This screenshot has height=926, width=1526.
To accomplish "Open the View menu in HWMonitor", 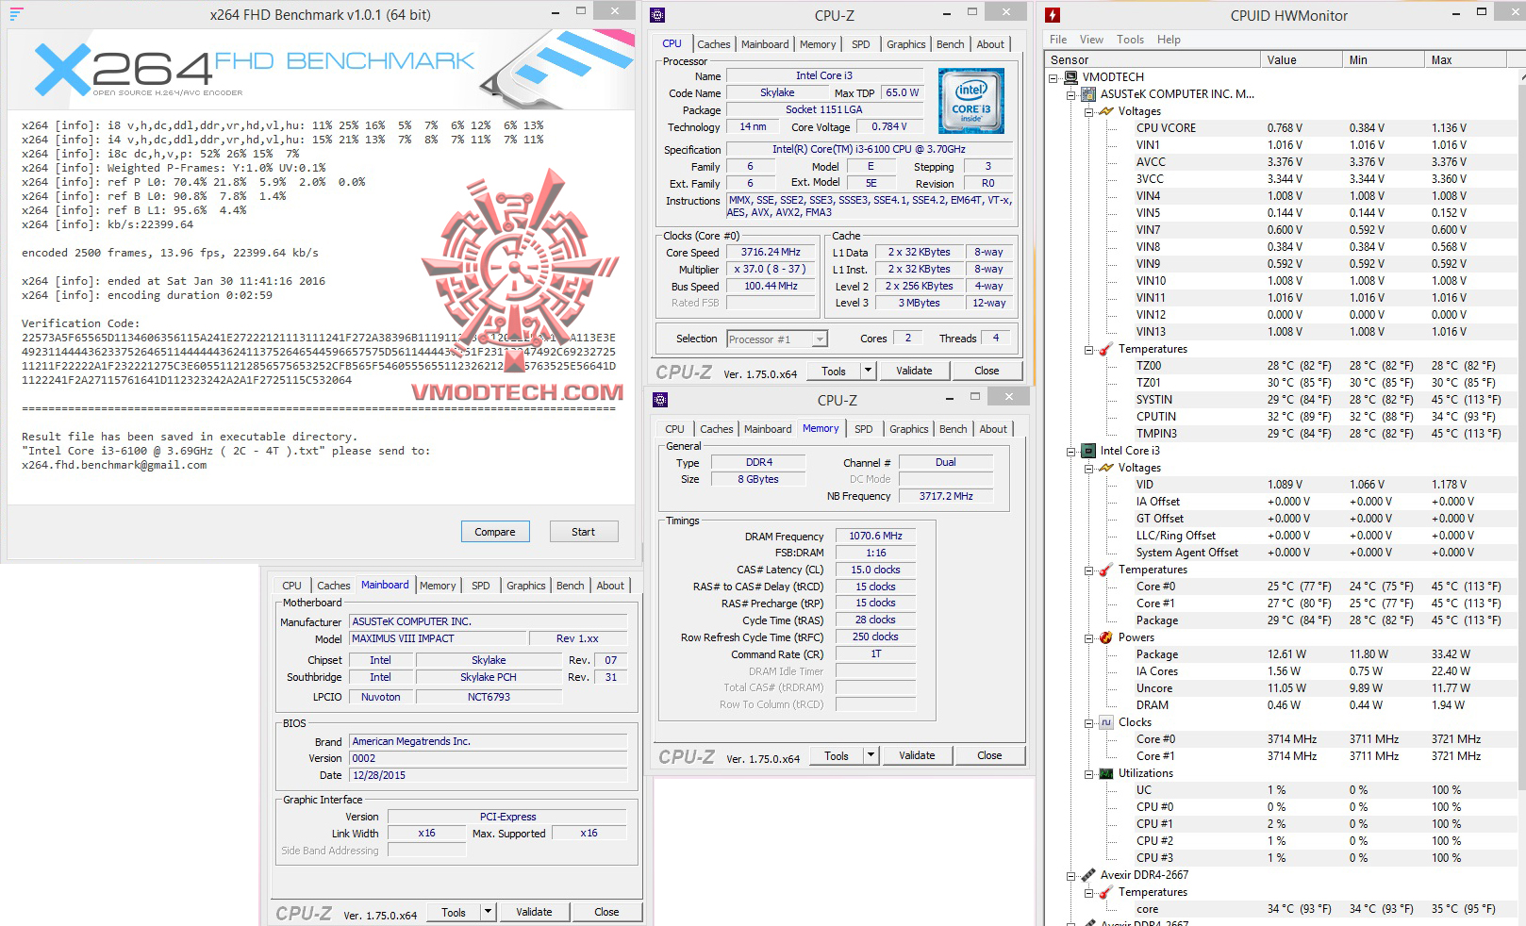I will tap(1091, 40).
